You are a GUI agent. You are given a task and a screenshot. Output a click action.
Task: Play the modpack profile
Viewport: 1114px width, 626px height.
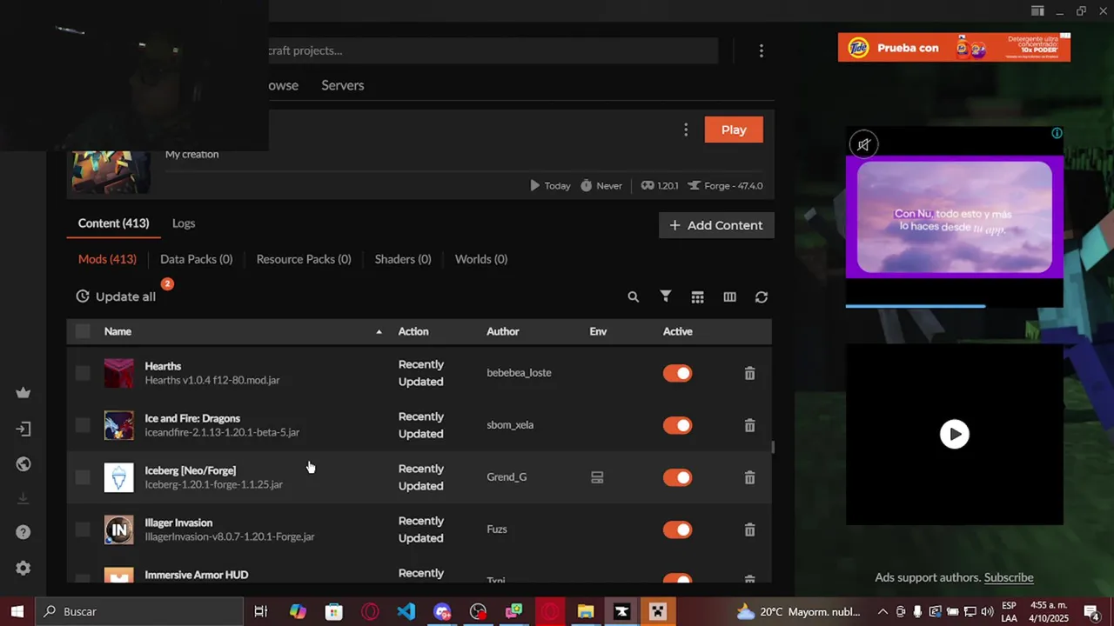(x=734, y=130)
